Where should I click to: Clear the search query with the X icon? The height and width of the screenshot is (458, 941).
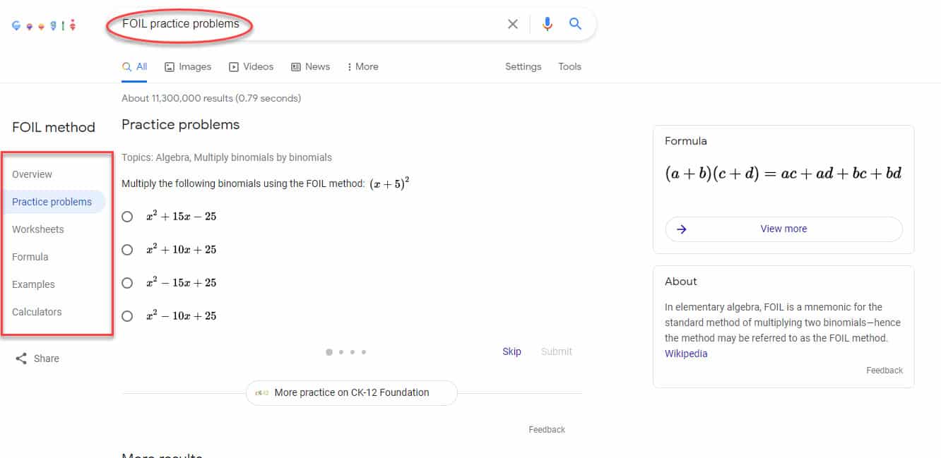point(513,23)
